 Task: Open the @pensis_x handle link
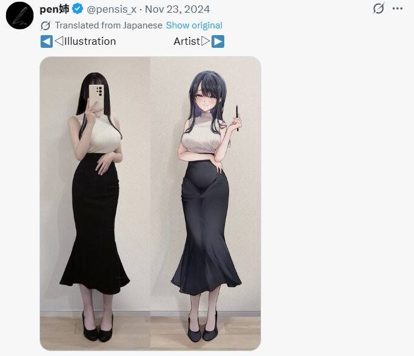112,10
